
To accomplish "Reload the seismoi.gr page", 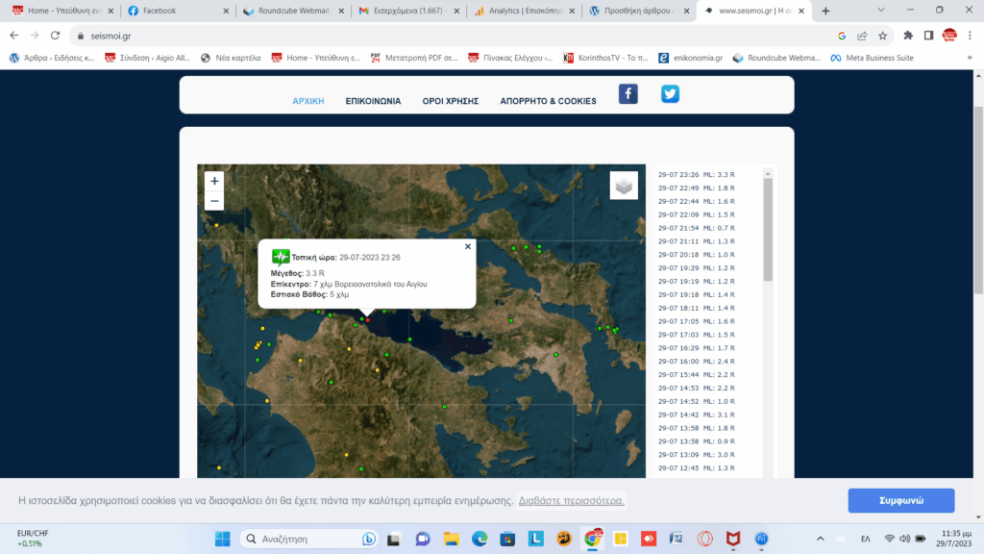I will coord(56,36).
